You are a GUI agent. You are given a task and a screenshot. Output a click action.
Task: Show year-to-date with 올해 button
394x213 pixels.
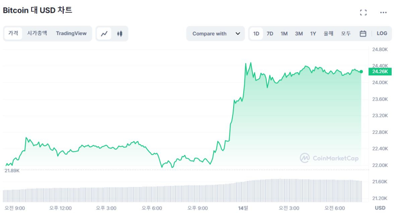[x=328, y=33]
